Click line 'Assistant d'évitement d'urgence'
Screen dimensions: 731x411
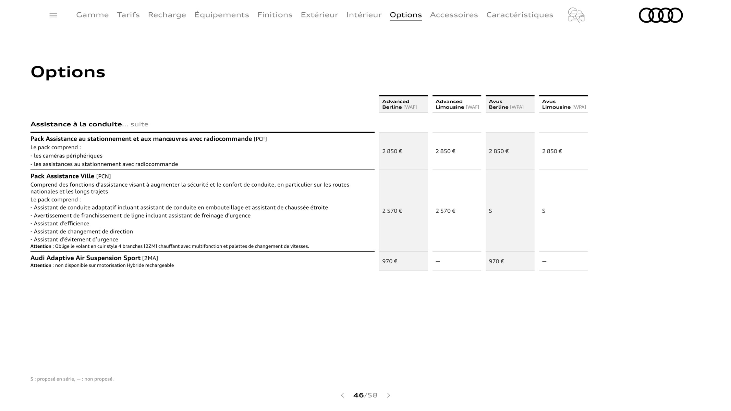[x=74, y=239]
